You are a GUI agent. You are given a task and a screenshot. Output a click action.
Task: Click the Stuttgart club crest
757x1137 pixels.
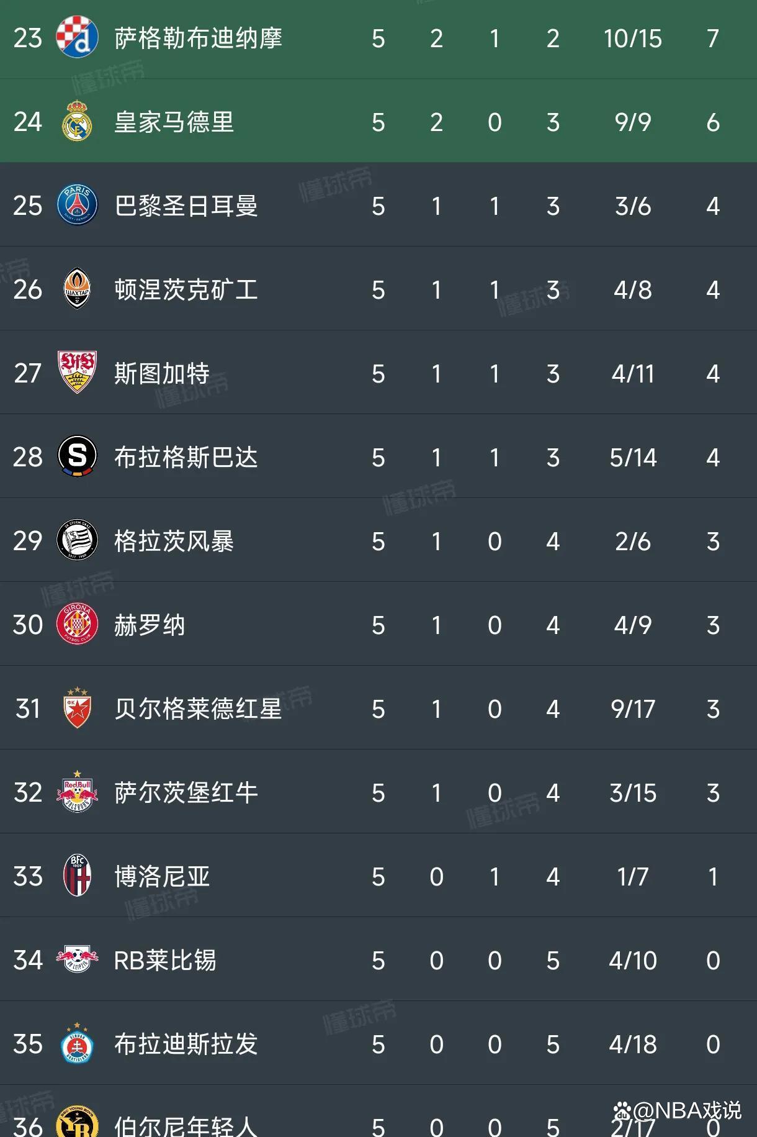(77, 374)
